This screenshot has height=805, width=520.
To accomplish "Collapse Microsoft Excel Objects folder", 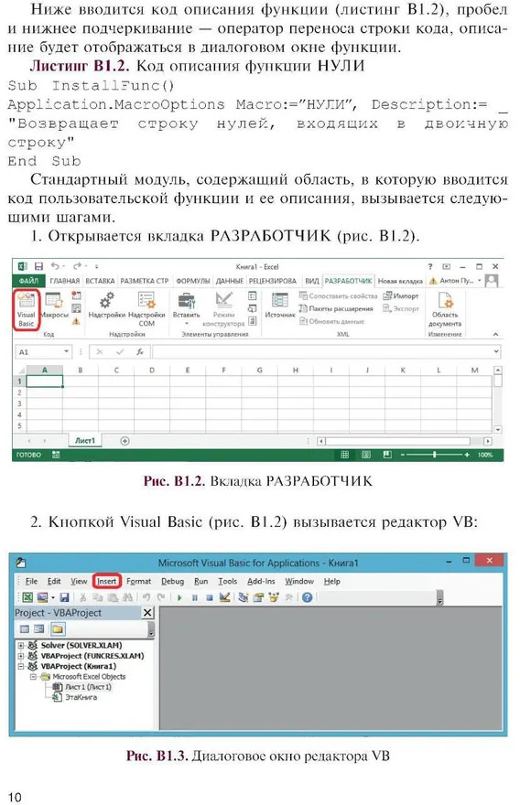I will coord(33,677).
